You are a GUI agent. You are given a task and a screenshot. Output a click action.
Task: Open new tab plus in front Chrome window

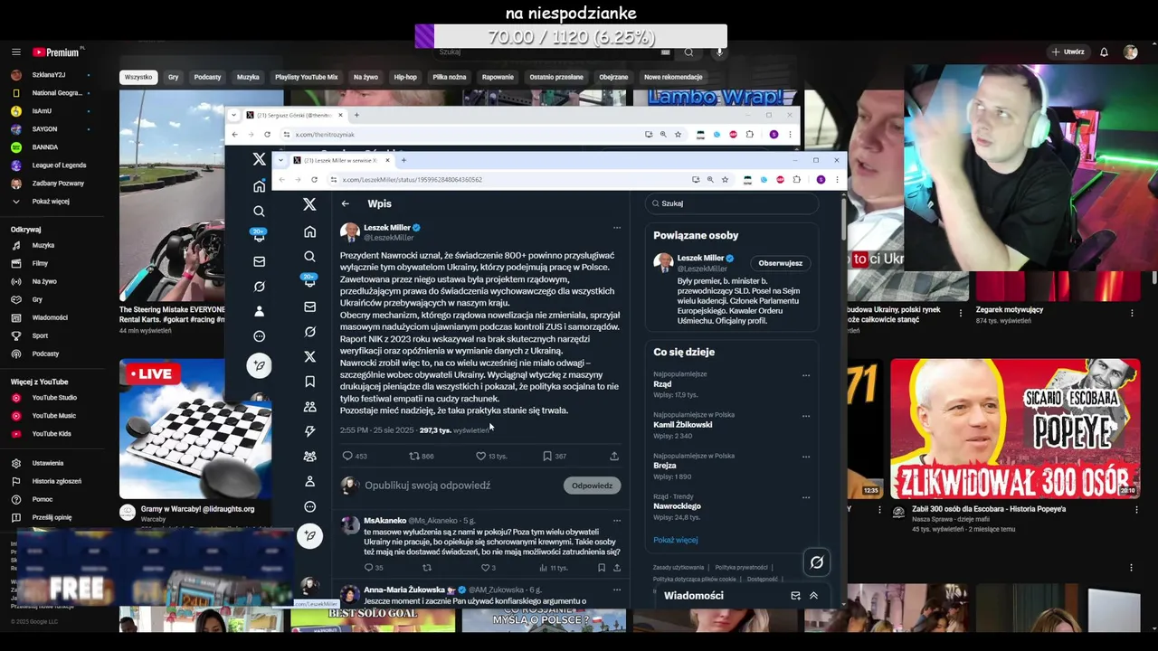point(403,160)
